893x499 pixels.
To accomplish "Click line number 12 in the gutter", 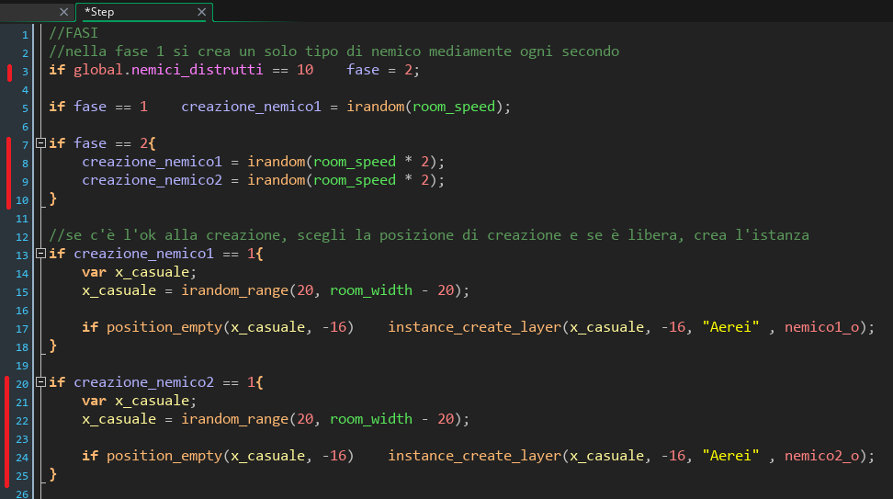I will pyautogui.click(x=22, y=237).
